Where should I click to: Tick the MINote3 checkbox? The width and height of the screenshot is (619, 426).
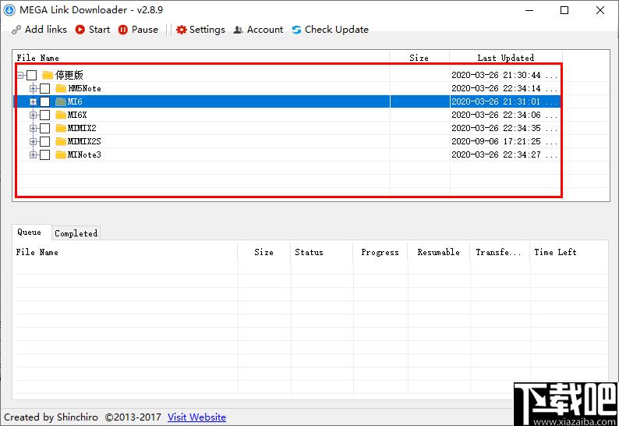point(45,154)
